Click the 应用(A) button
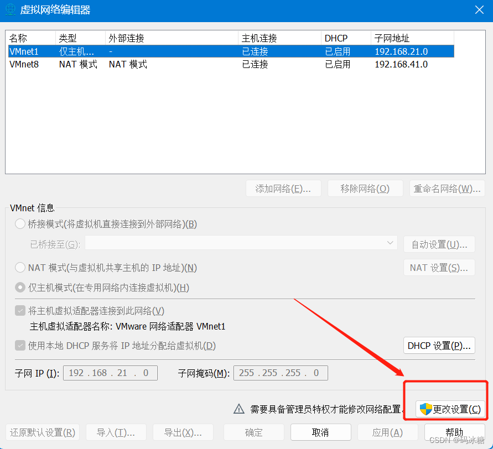The image size is (493, 449). [x=388, y=432]
